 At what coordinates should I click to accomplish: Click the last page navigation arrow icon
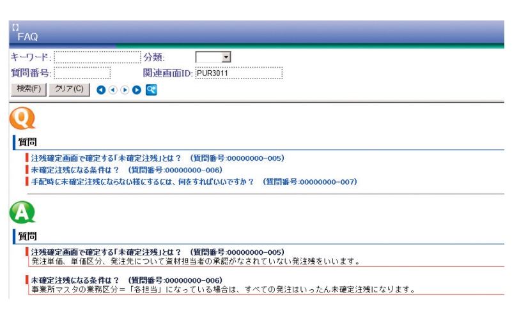(x=136, y=90)
